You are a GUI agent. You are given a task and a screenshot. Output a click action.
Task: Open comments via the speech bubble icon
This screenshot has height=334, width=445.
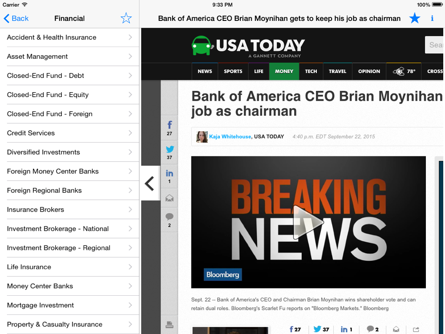[x=170, y=220]
